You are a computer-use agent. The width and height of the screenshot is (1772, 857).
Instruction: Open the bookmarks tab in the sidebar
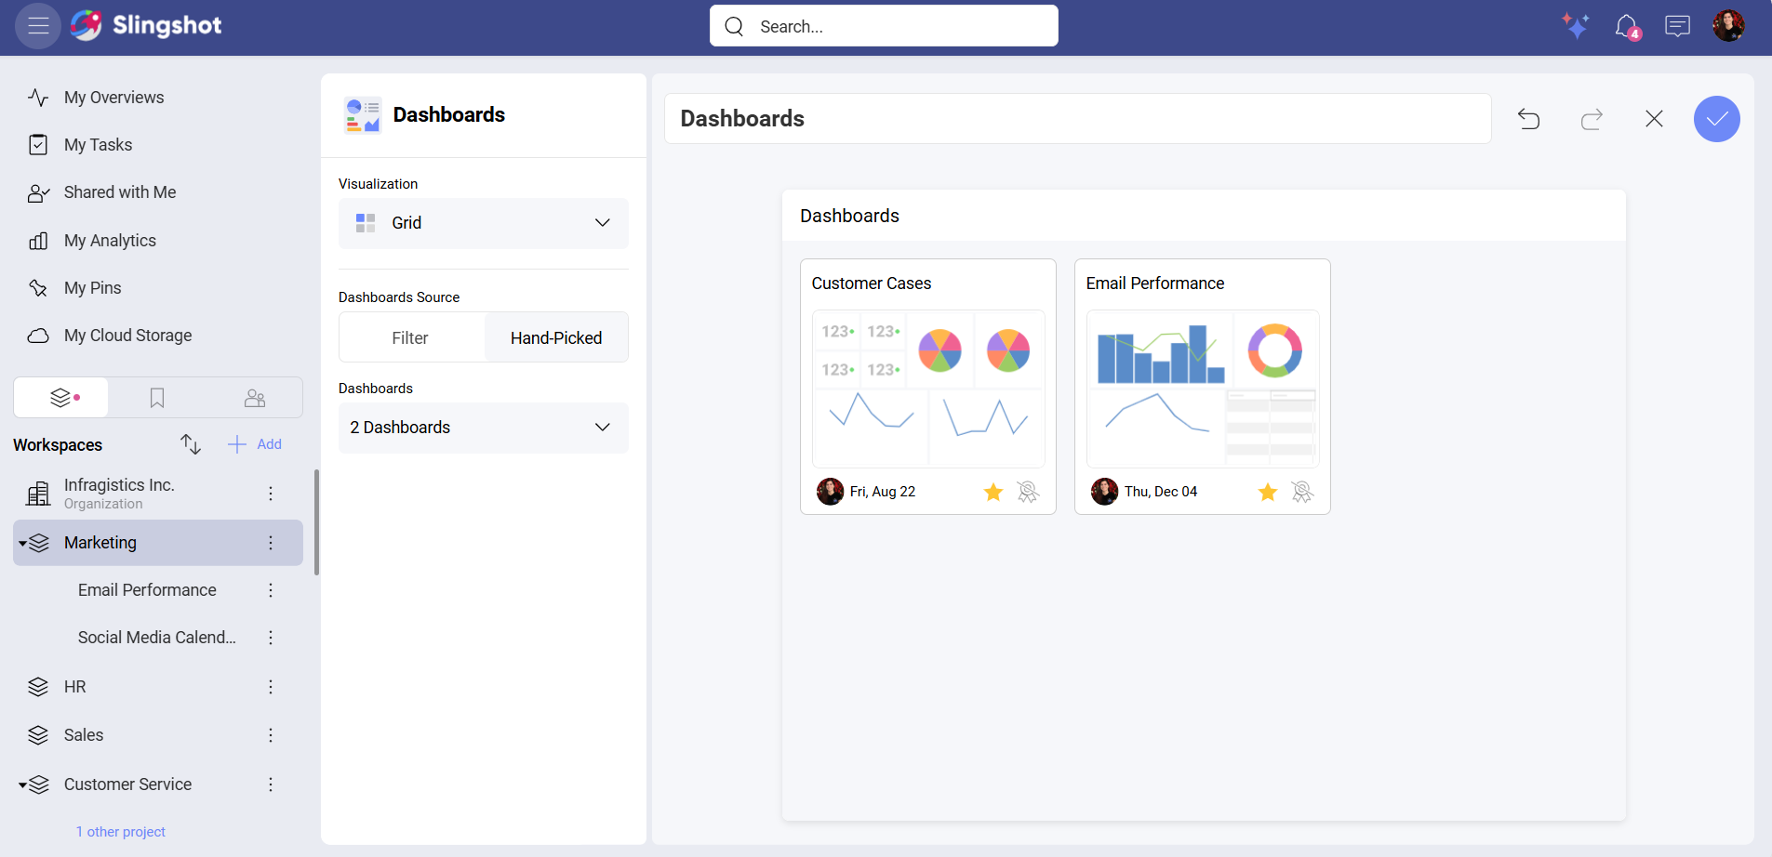tap(156, 397)
